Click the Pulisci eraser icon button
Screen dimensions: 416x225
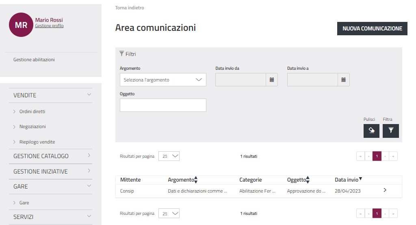[x=371, y=131]
